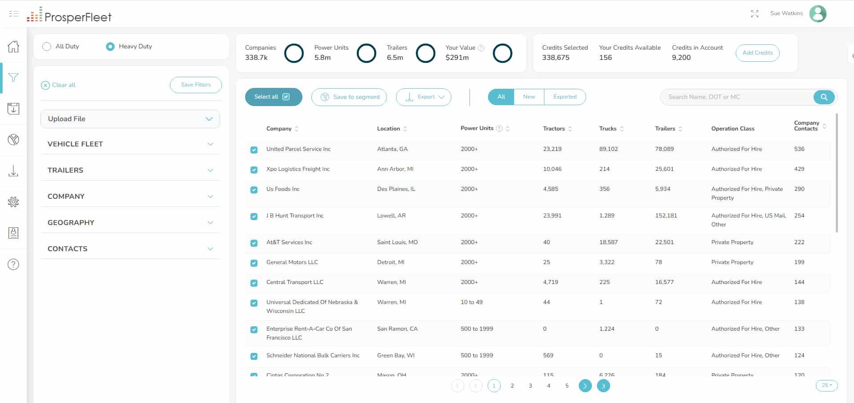Uncheck Xpo Logistics Freight Inc row
The height and width of the screenshot is (403, 854).
254,170
